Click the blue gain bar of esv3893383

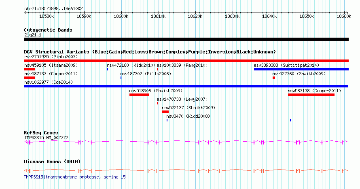(x=301, y=69)
